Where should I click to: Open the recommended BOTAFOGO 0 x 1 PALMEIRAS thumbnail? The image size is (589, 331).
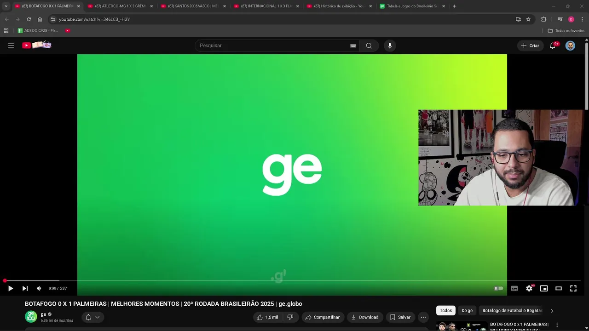(462, 326)
